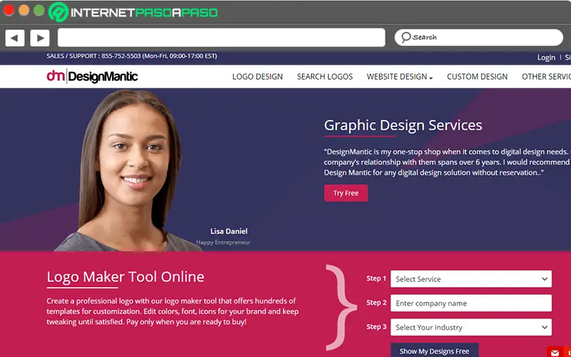This screenshot has height=357, width=571.
Task: Click the Step 3 label
Action: coord(377,326)
